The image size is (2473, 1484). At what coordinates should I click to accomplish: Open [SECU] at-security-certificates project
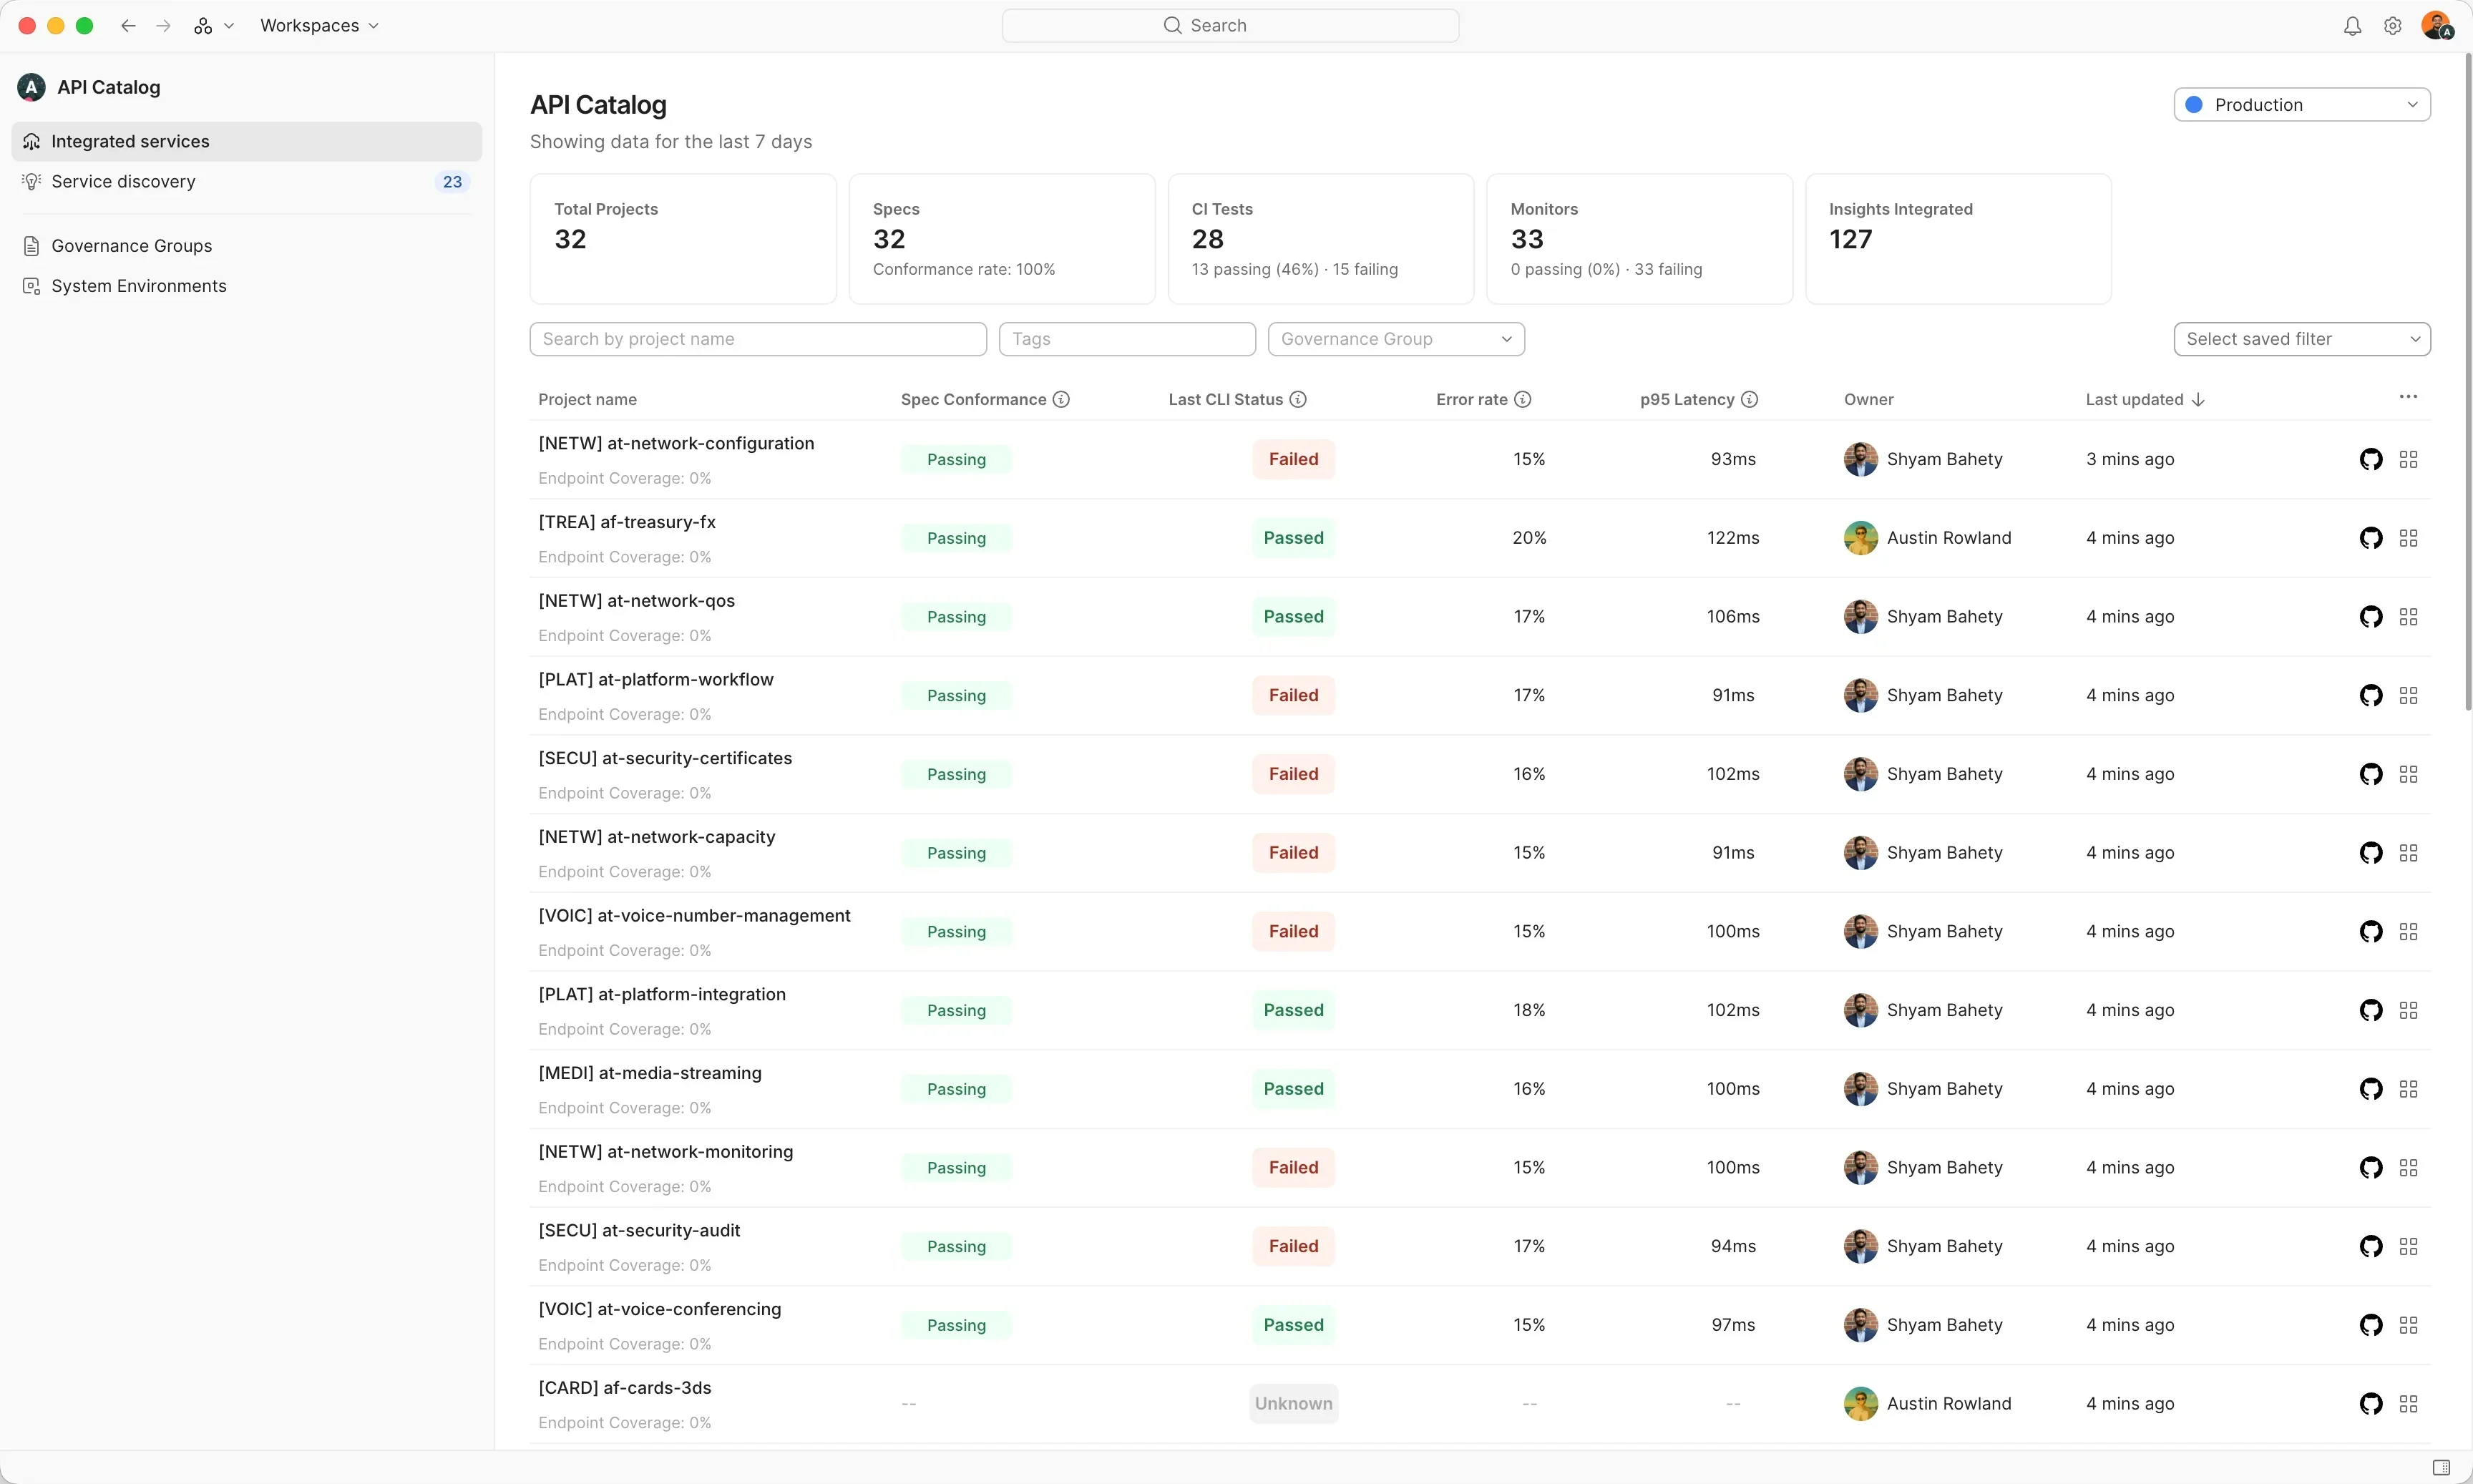pos(665,758)
